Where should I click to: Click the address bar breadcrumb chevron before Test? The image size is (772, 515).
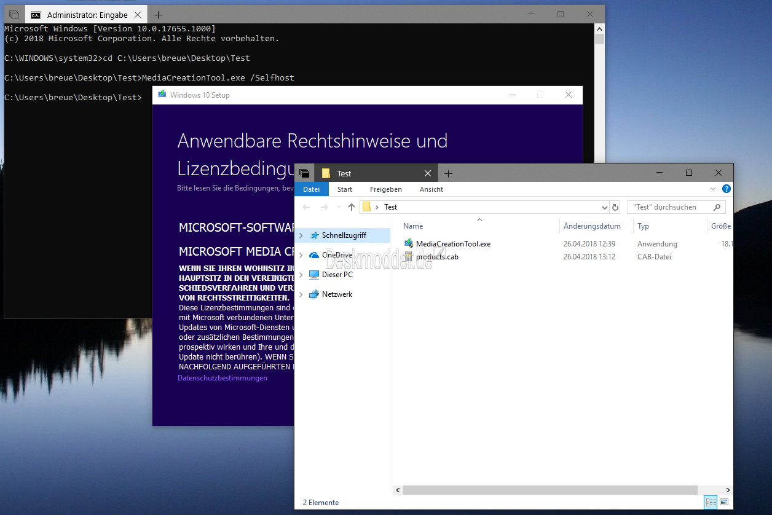tap(377, 207)
